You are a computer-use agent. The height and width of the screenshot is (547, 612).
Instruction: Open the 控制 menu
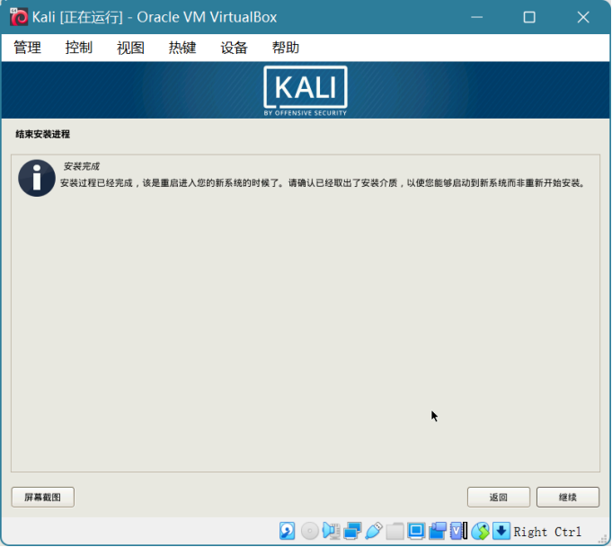[79, 48]
